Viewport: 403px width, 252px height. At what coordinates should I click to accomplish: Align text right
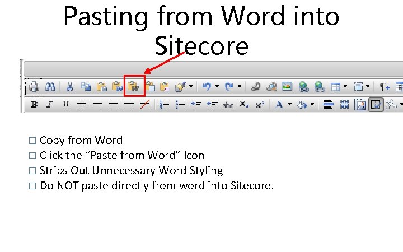tap(113, 104)
